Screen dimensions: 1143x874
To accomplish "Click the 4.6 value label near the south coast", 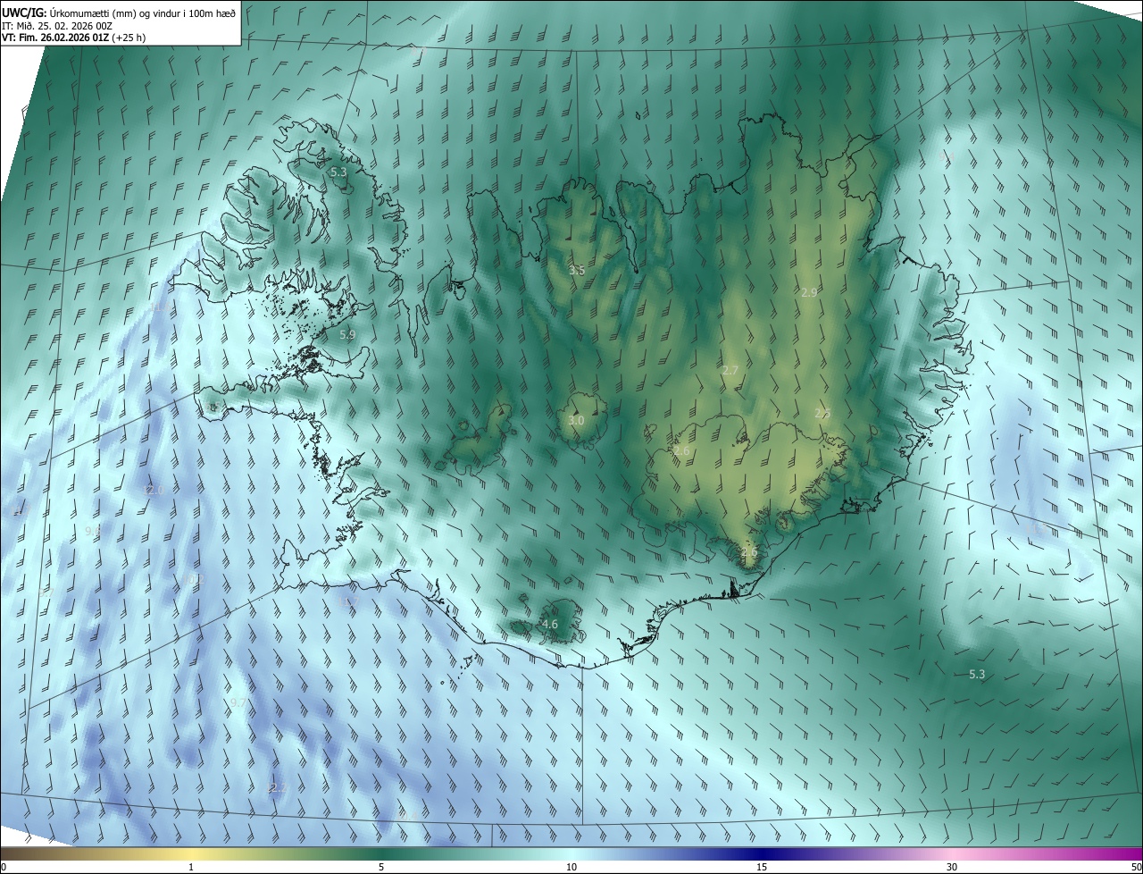I will [550, 624].
